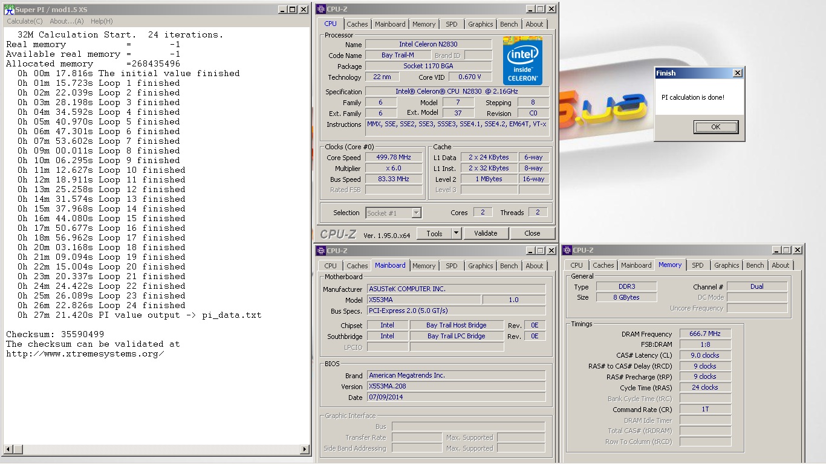Select About tab in Memory CPU-Z window
The width and height of the screenshot is (826, 464).
coord(781,265)
